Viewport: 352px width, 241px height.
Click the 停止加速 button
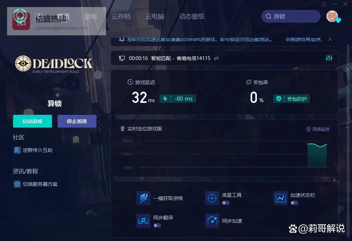tap(77, 121)
